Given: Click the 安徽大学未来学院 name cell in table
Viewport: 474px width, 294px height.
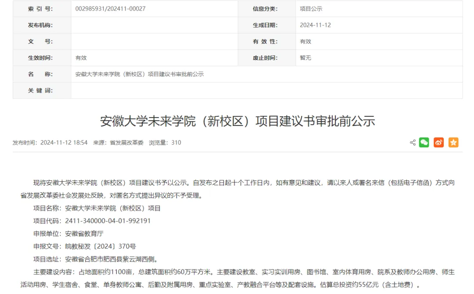Looking at the screenshot, I should point(140,74).
